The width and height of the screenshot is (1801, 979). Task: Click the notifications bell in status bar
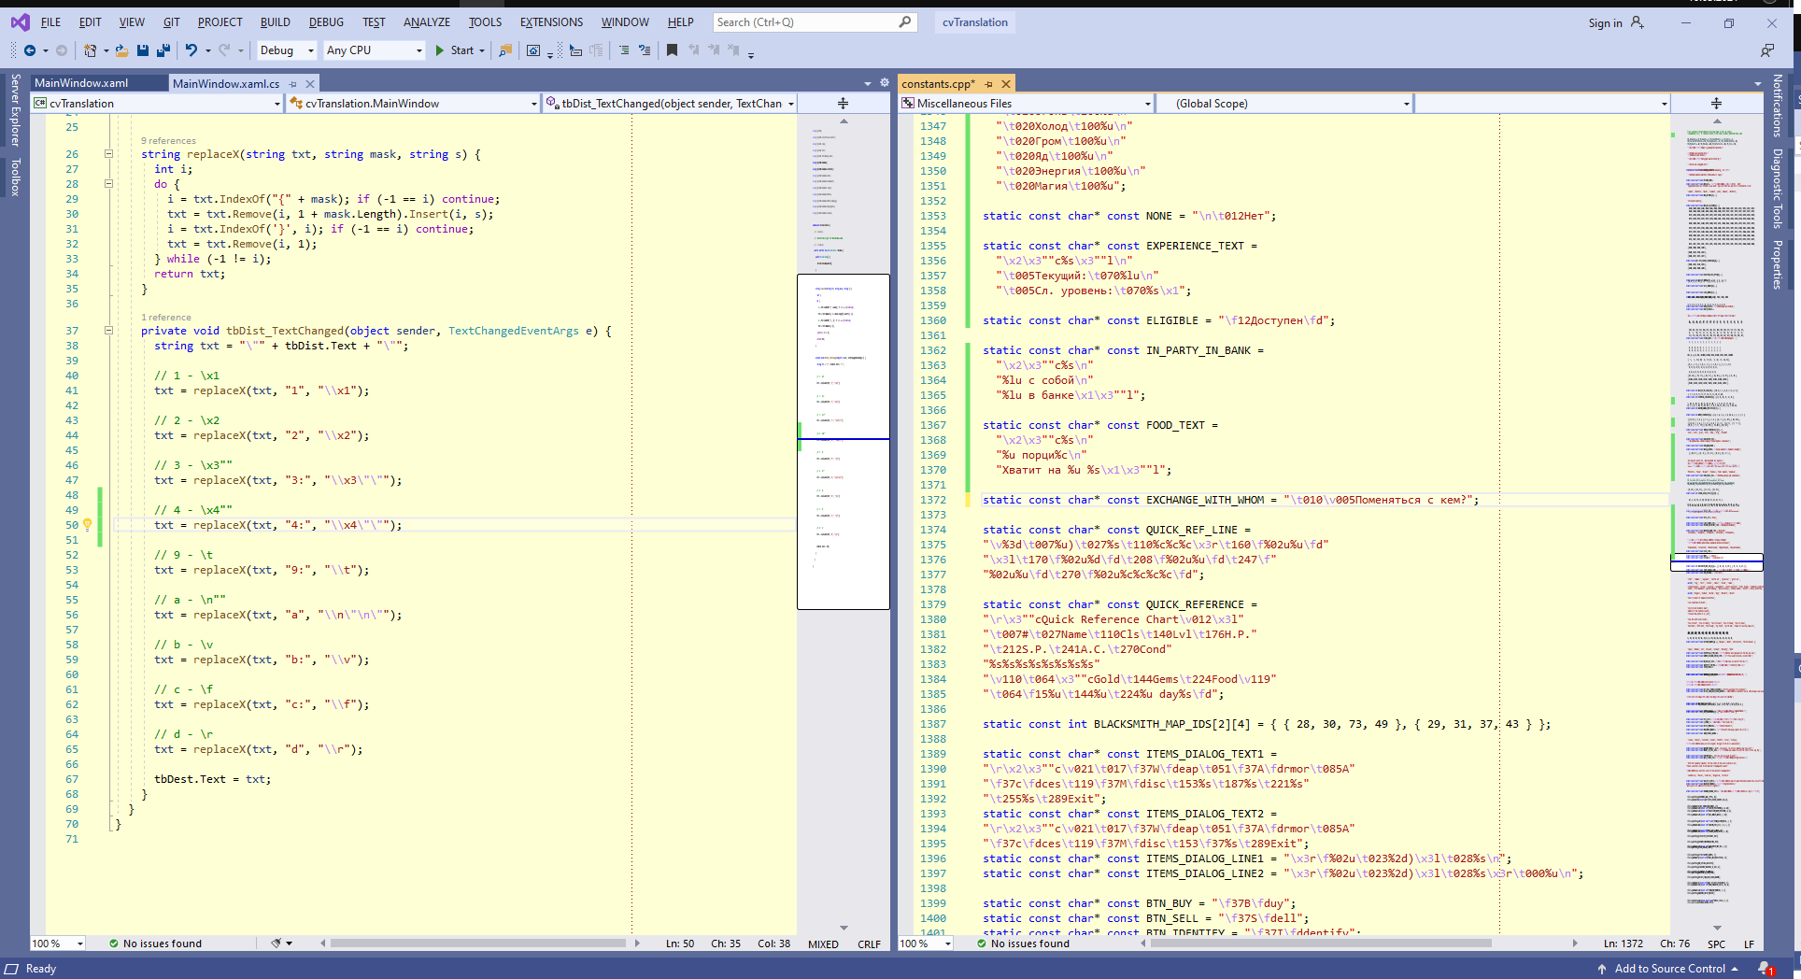coord(1764,969)
